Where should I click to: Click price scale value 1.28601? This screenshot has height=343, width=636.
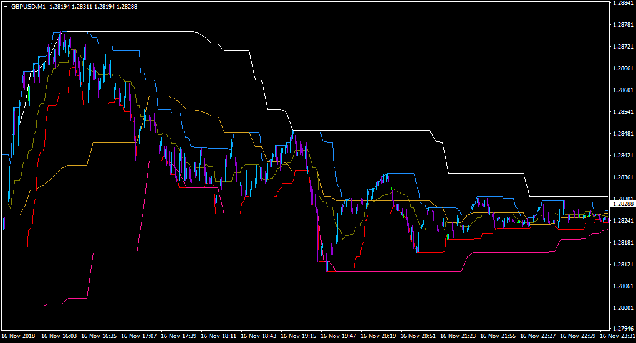[623, 90]
